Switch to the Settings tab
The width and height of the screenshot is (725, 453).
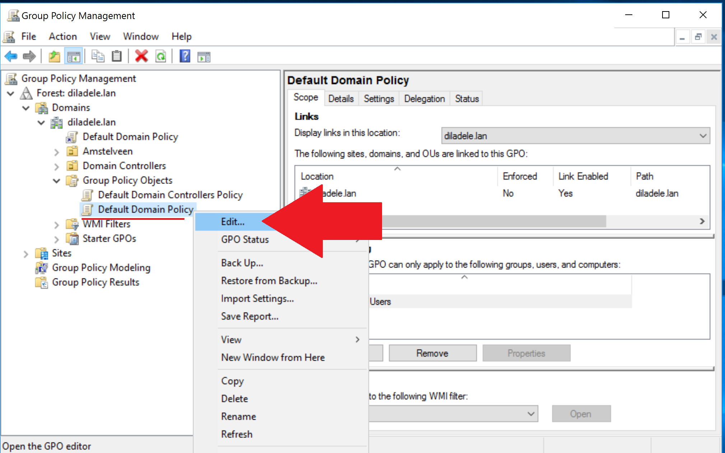pos(379,99)
